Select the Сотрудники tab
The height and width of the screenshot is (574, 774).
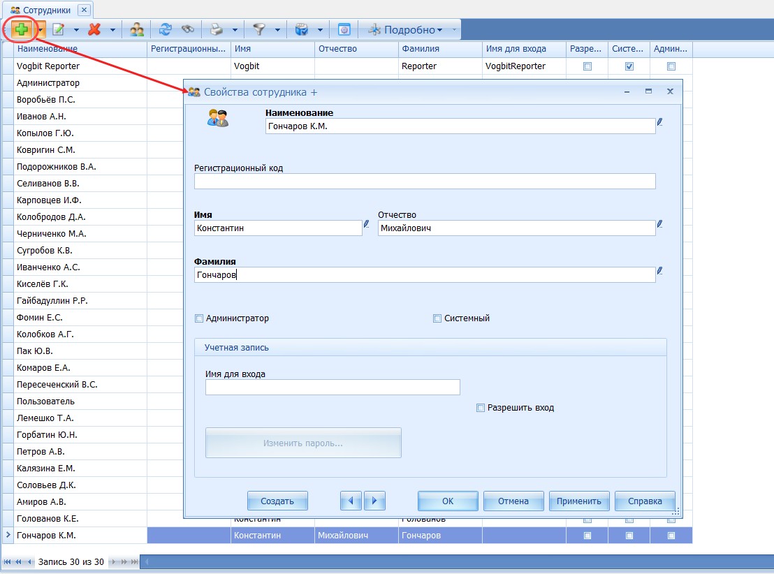[47, 10]
